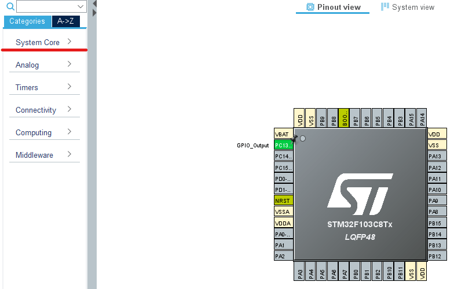Viewport: 454px width, 289px height.
Task: Select the PA6 pin
Action: (332, 271)
